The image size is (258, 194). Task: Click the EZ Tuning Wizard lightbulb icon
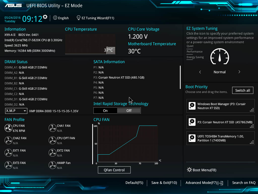point(79,18)
